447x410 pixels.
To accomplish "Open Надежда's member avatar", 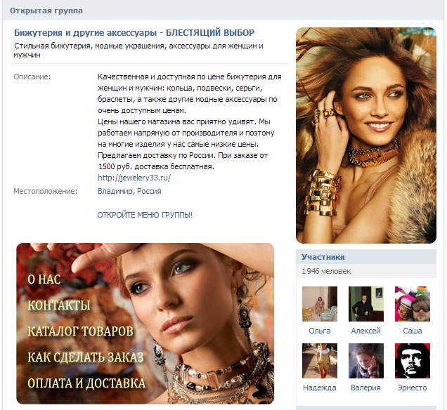I will point(320,361).
